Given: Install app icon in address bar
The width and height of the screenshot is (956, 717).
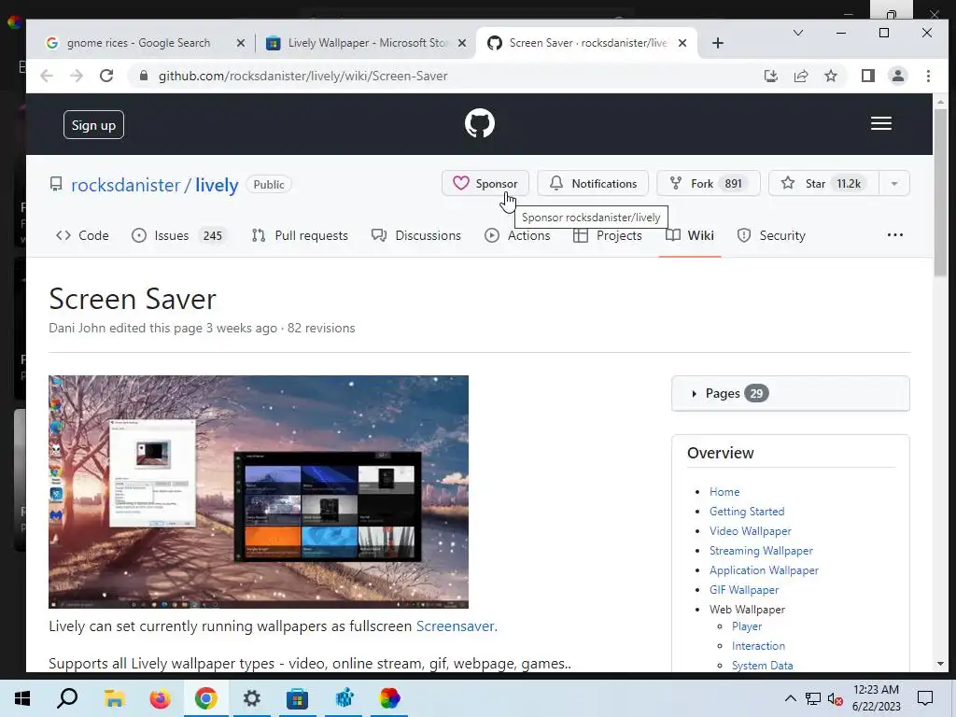Looking at the screenshot, I should click(x=770, y=76).
